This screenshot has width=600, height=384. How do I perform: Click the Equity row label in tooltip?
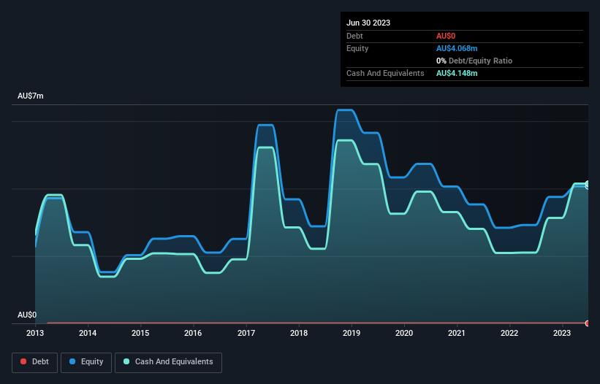(357, 48)
